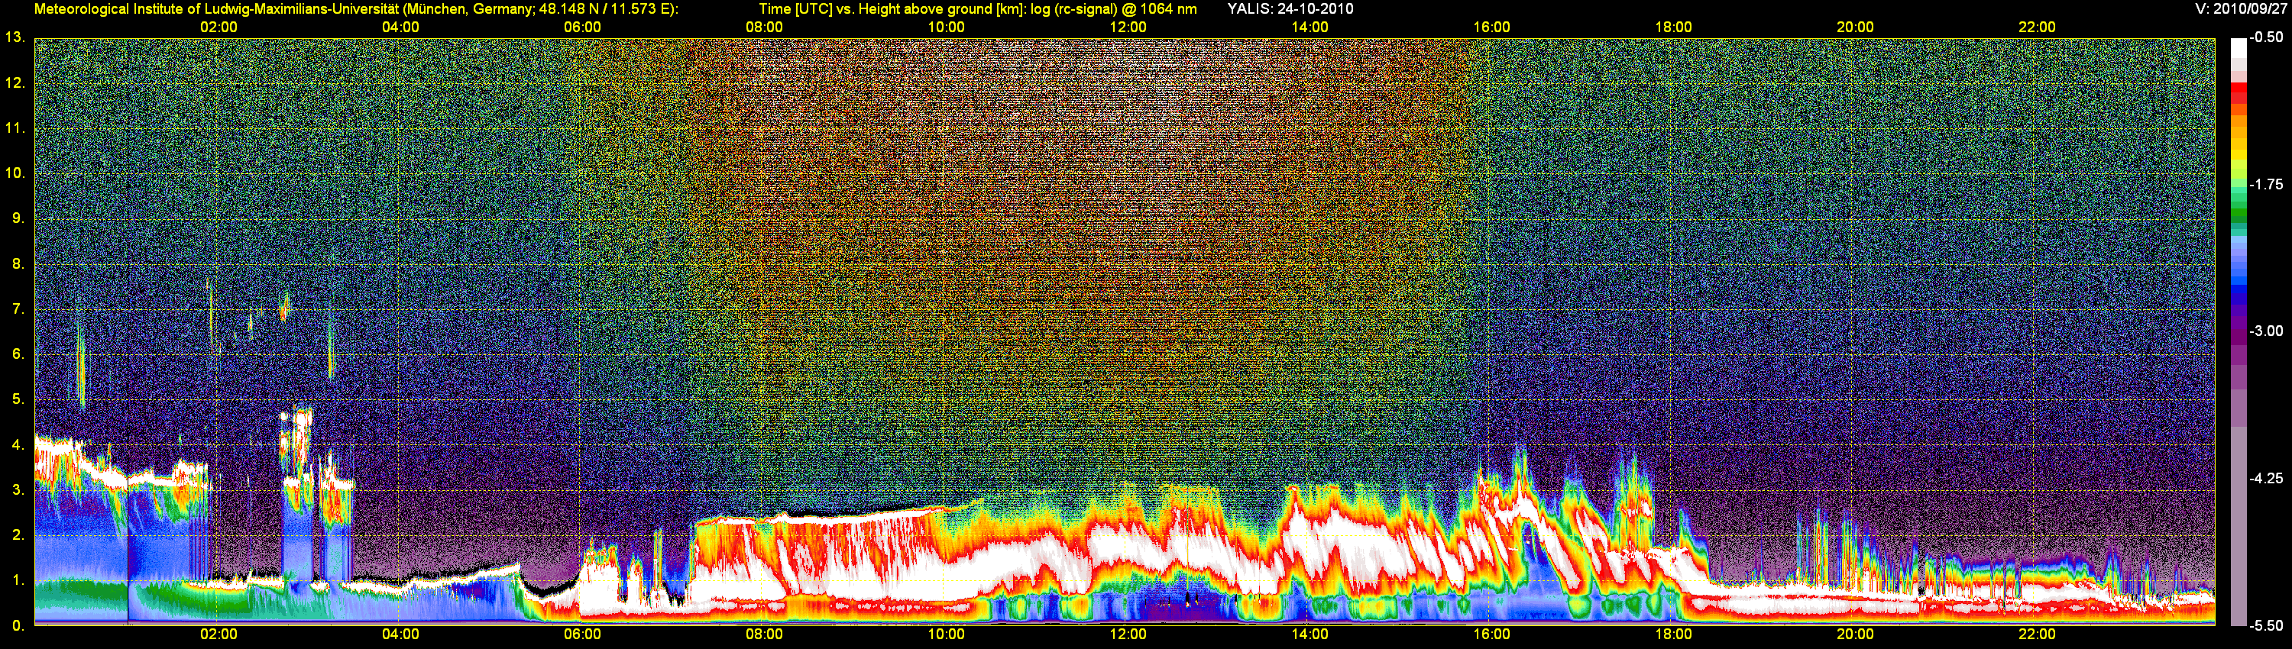The width and height of the screenshot is (2292, 649).
Task: Click the -3.00 color scale value
Action: coord(2266,331)
